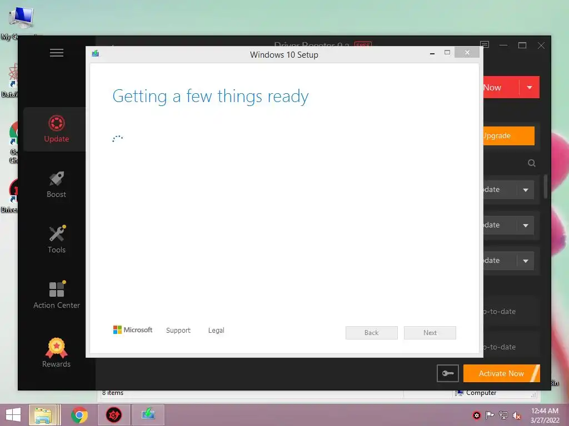Click the Legal link in Setup
This screenshot has height=426, width=569.
[216, 331]
